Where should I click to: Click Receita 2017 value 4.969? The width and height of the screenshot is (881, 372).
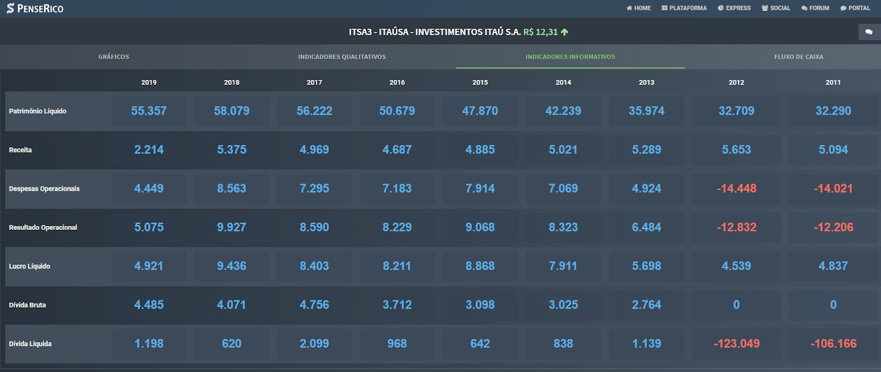pos(314,150)
